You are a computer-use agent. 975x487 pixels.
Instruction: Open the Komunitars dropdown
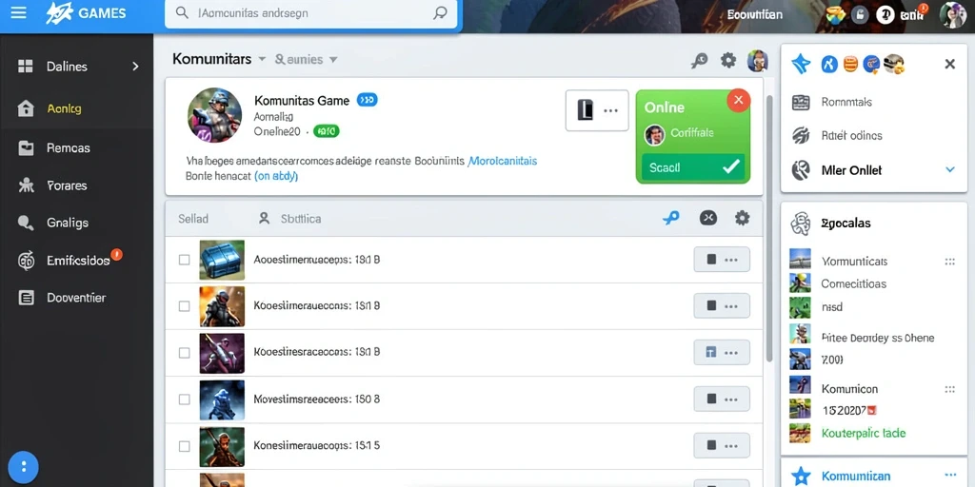coord(220,59)
